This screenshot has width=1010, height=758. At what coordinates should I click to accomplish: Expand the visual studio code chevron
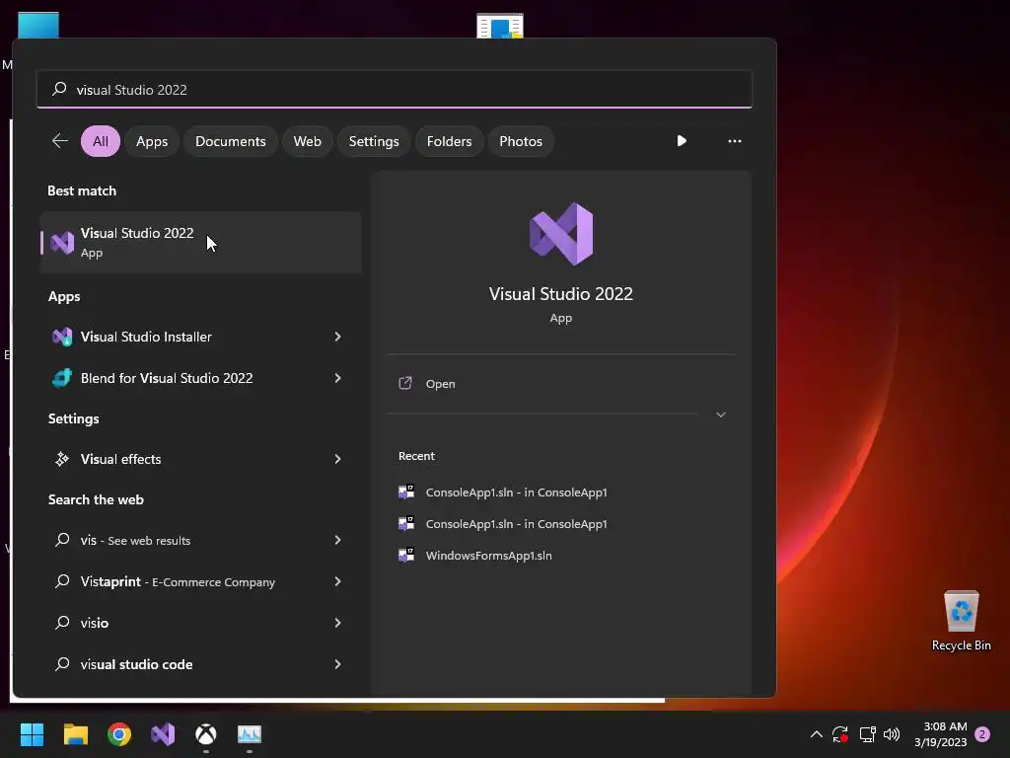point(337,664)
